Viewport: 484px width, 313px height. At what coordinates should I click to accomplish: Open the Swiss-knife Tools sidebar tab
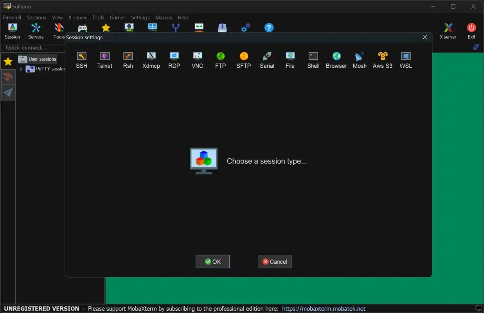(8, 77)
